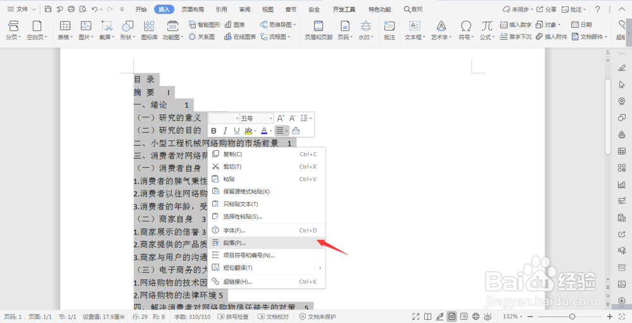Click the vertical scrollbar thumb
This screenshot has width=632, height=323.
(608, 117)
